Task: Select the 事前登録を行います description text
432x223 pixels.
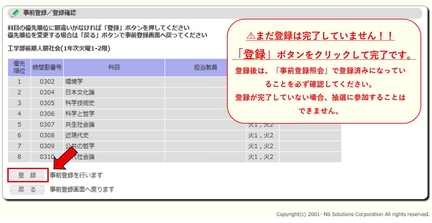Action: (x=76, y=175)
